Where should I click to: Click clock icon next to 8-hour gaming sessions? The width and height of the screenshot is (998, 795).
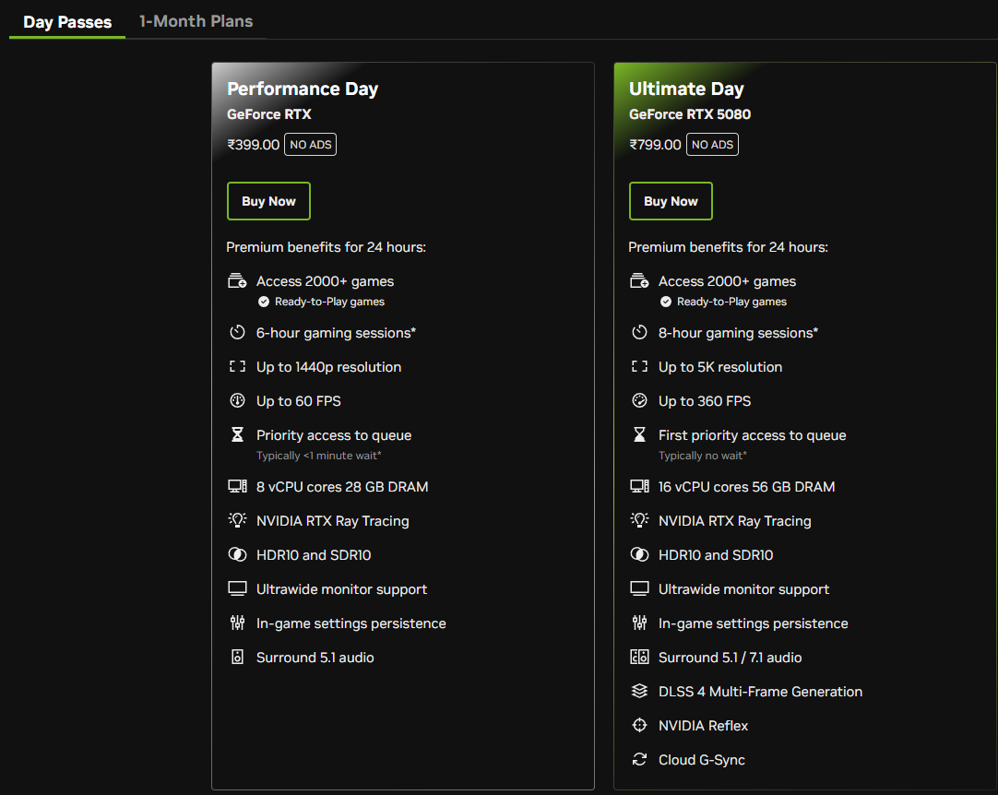[x=640, y=332]
